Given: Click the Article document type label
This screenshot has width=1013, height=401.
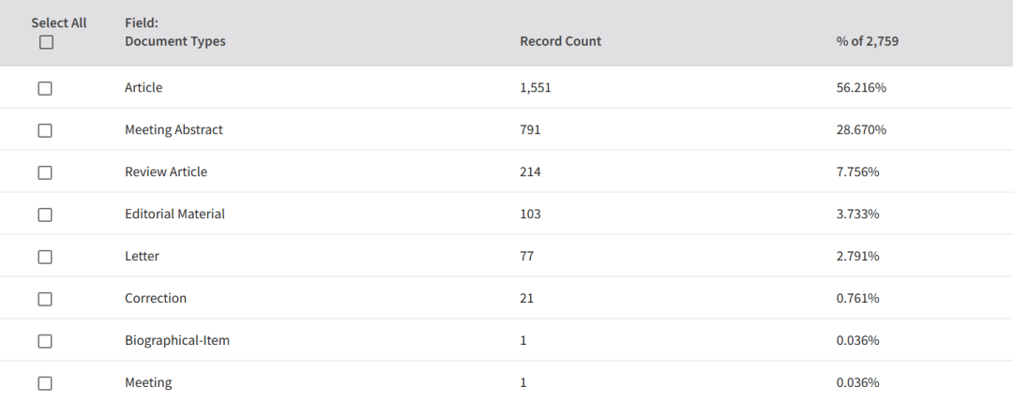Looking at the screenshot, I should [144, 88].
